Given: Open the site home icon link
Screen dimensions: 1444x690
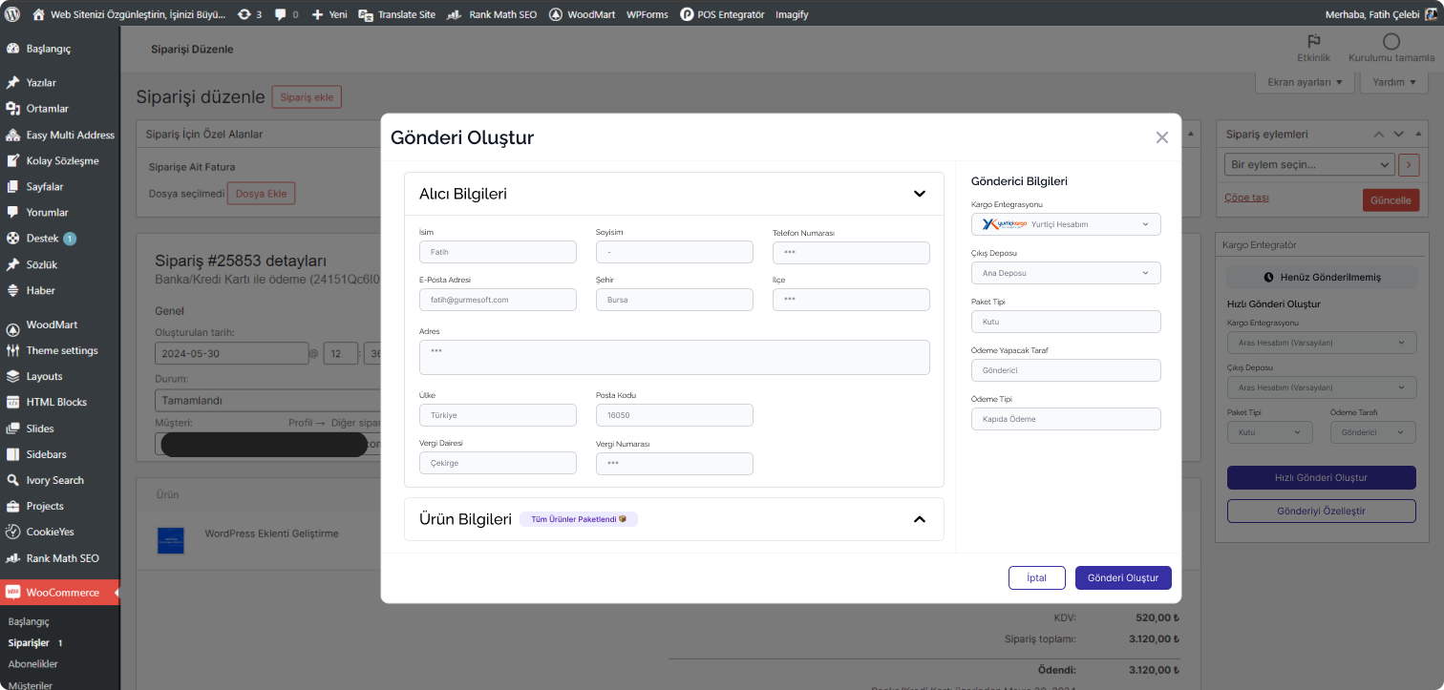Looking at the screenshot, I should coord(38,14).
